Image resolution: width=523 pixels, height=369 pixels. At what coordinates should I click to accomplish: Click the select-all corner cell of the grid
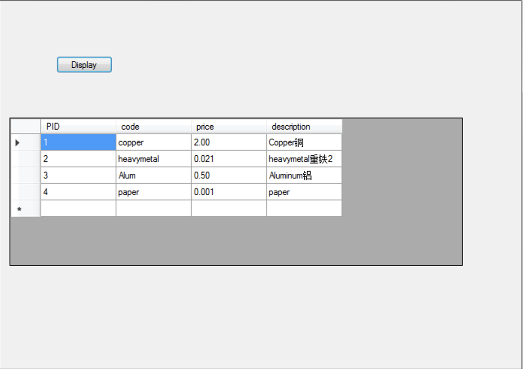pyautogui.click(x=25, y=126)
